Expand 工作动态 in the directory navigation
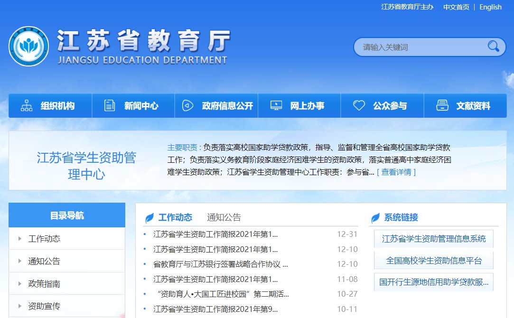 (x=44, y=239)
